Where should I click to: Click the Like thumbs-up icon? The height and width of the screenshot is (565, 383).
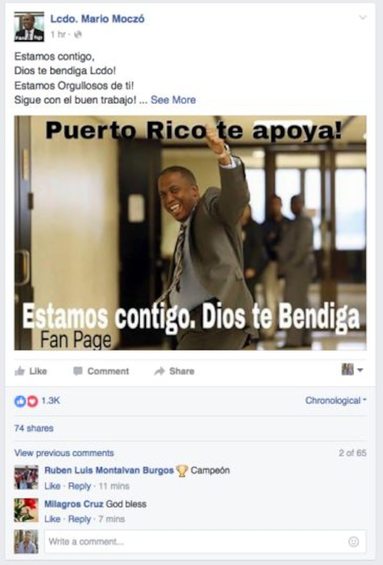20,371
